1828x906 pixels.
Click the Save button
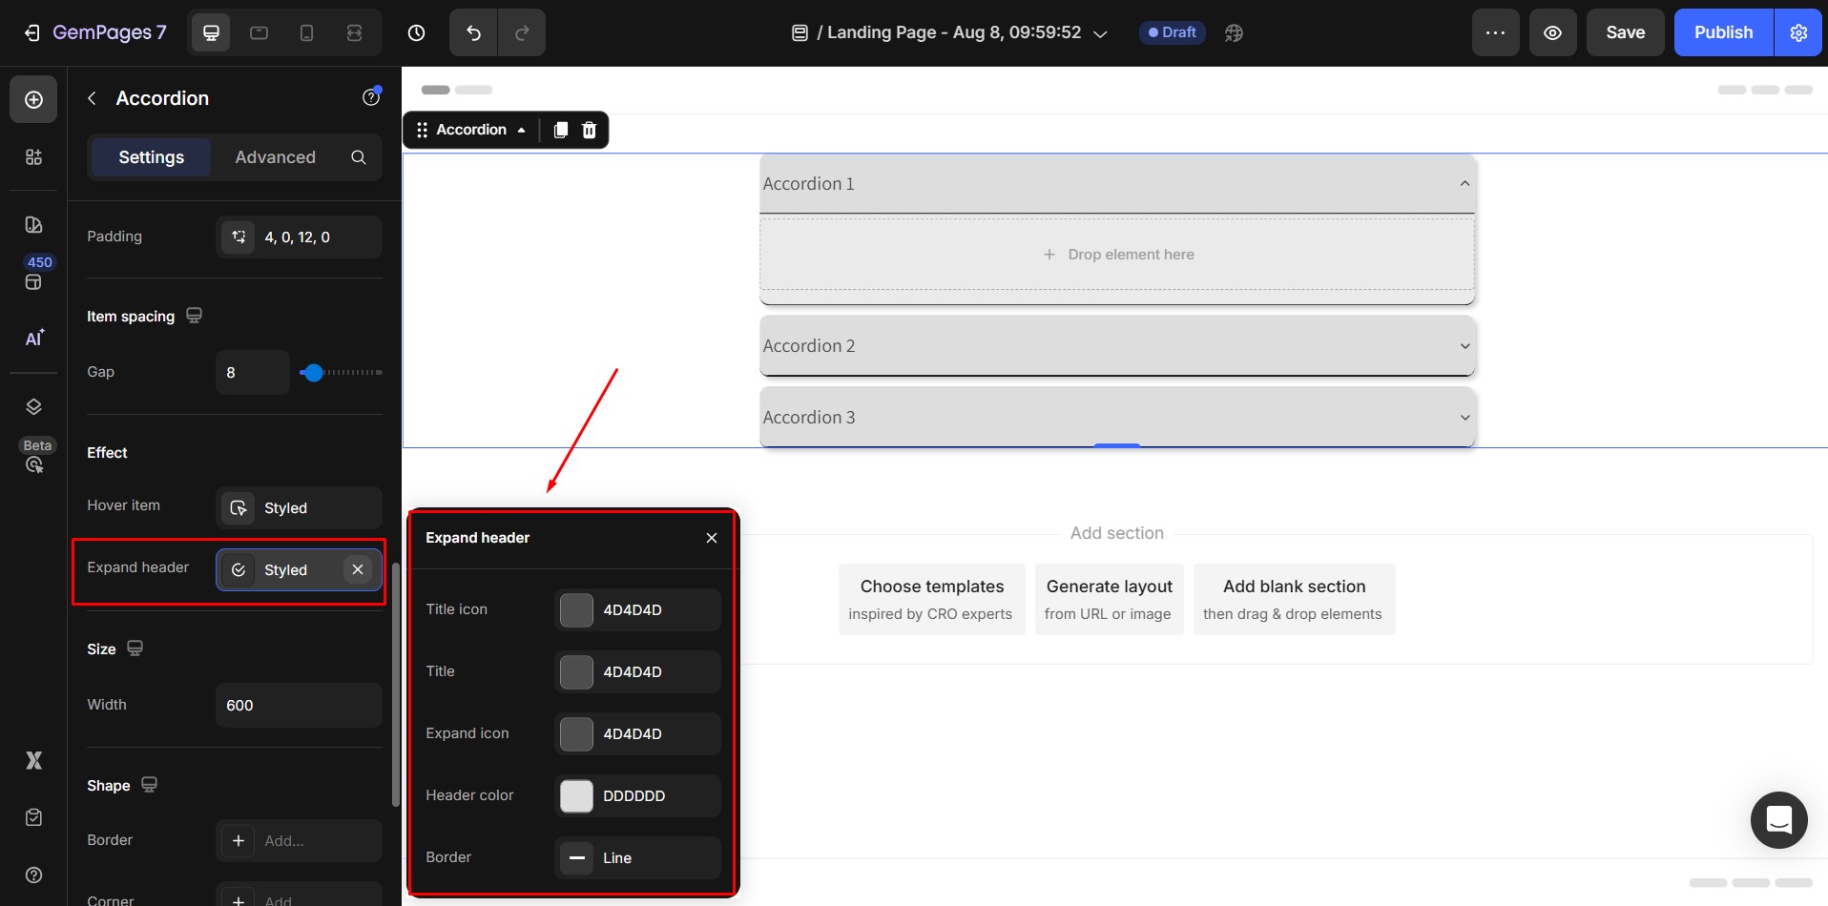coord(1625,32)
